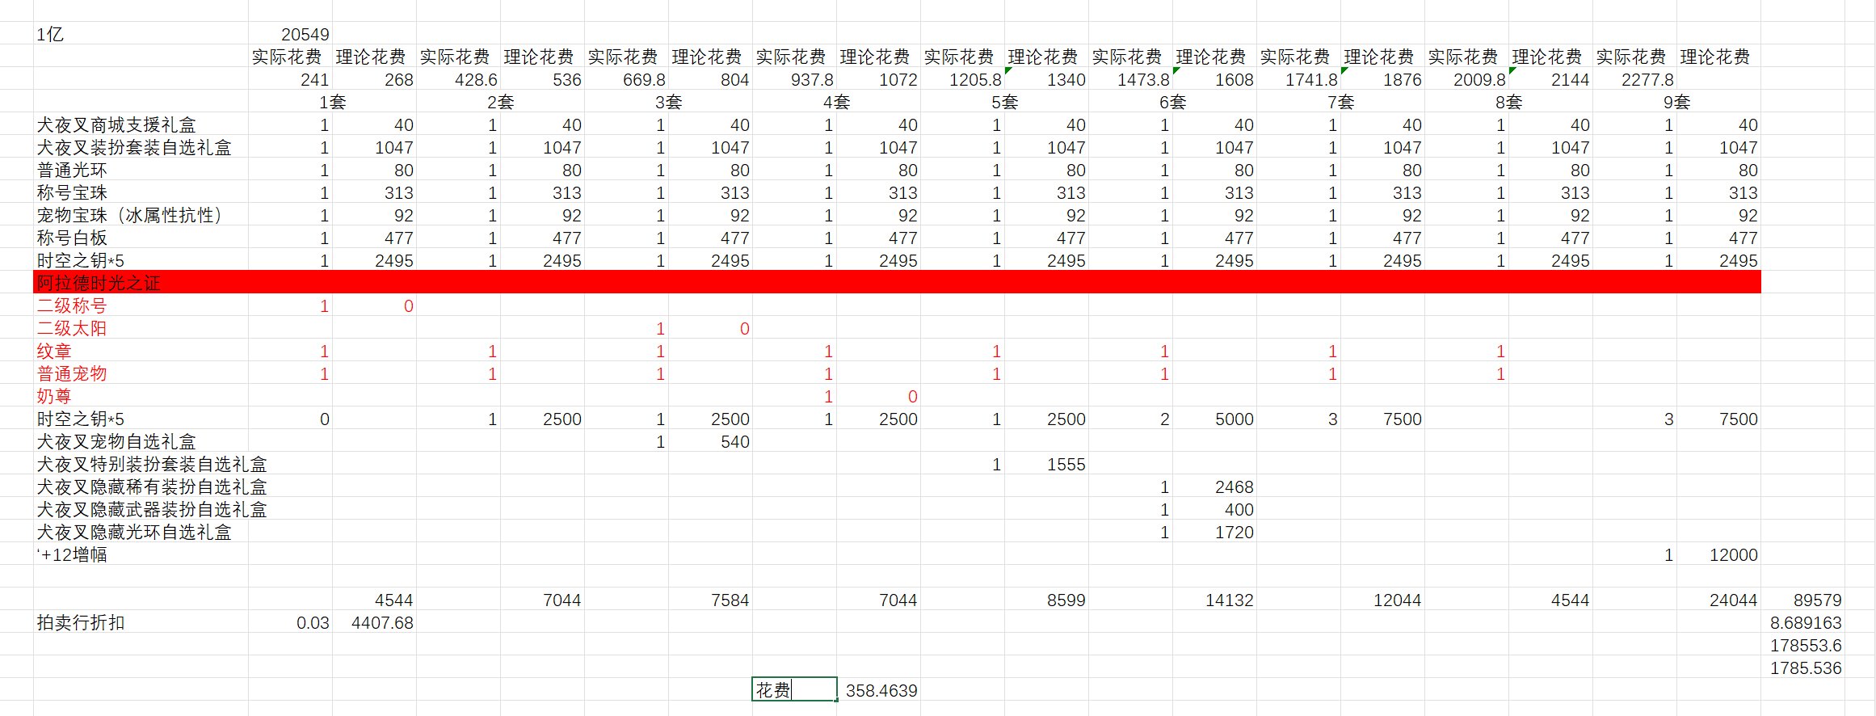Select the hidden weapon value 400

1215,510
